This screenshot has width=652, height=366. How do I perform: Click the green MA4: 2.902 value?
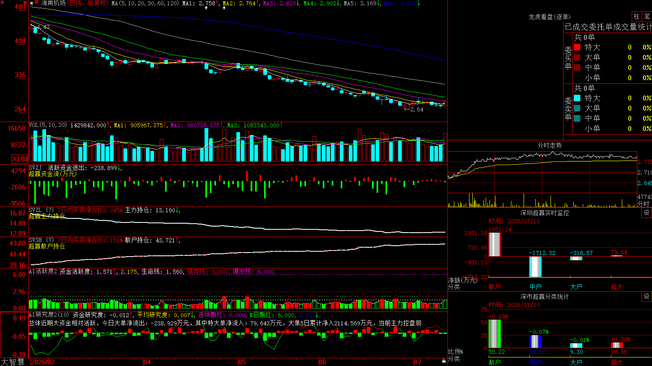(x=322, y=3)
